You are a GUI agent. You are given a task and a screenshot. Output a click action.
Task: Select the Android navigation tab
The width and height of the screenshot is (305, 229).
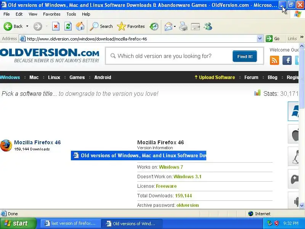tap(103, 77)
